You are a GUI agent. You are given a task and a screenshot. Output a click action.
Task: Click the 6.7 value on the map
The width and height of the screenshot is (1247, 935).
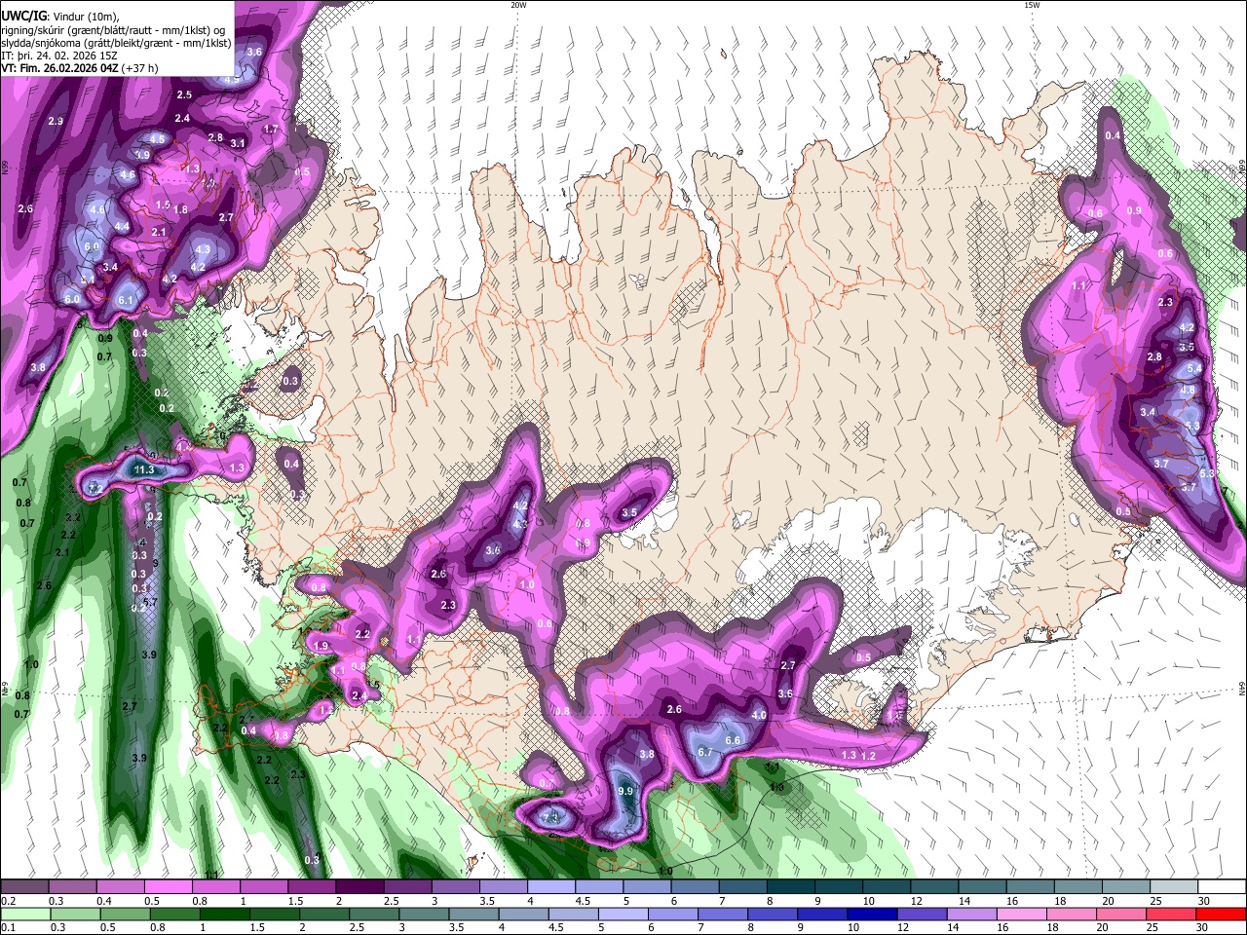click(706, 752)
